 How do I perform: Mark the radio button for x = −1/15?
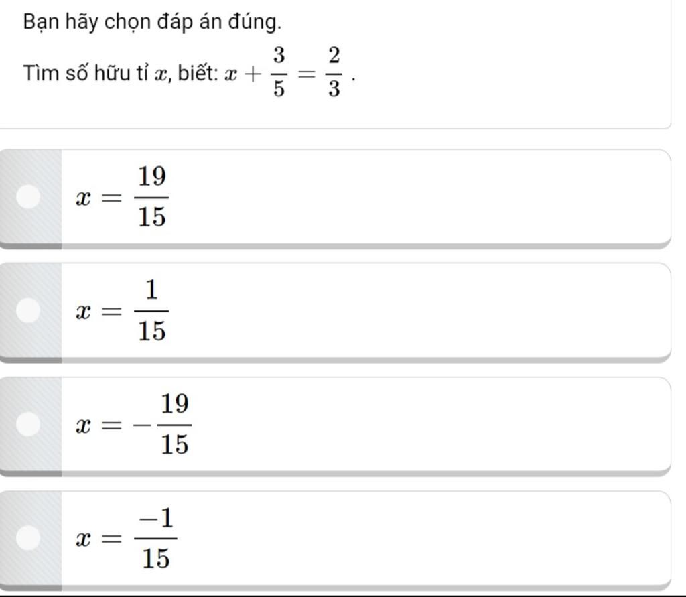click(x=29, y=538)
